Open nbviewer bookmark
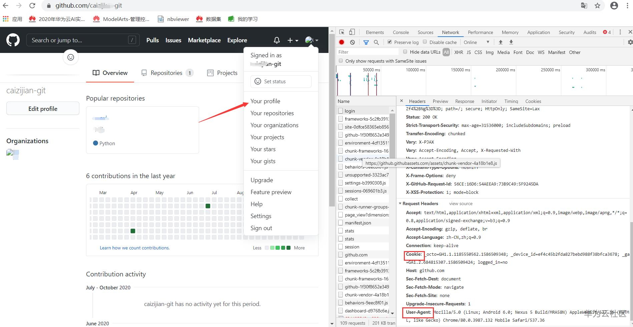 tap(173, 19)
